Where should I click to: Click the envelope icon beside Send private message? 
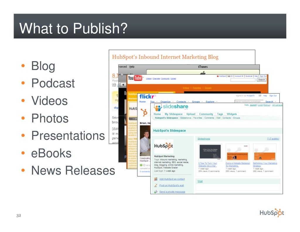[156, 192]
